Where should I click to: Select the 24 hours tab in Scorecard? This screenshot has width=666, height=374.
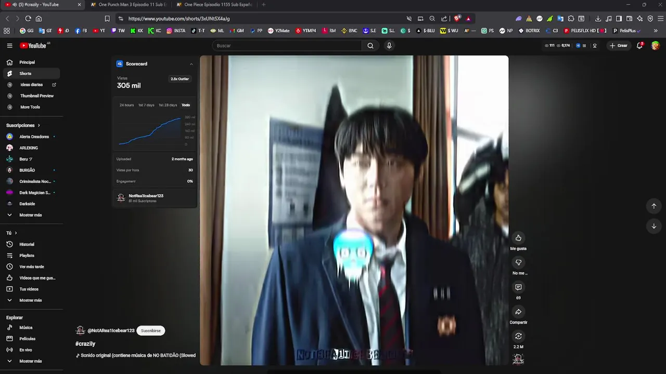click(x=126, y=105)
